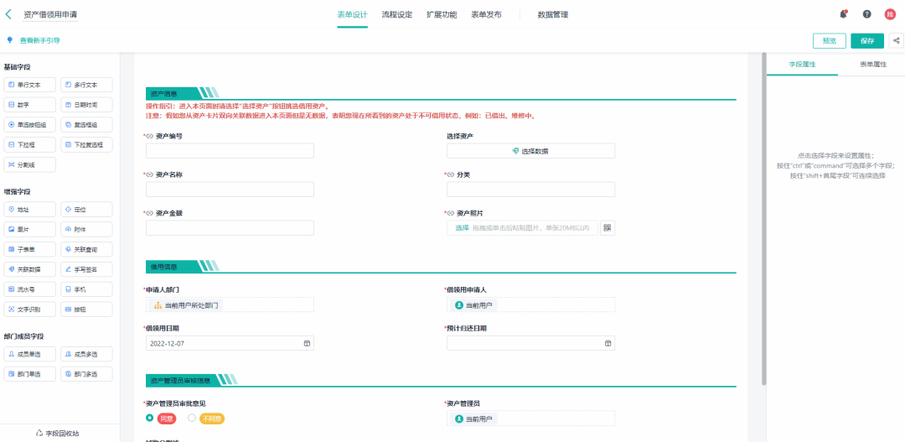Open the notification bell
The width and height of the screenshot is (905, 442).
click(843, 14)
